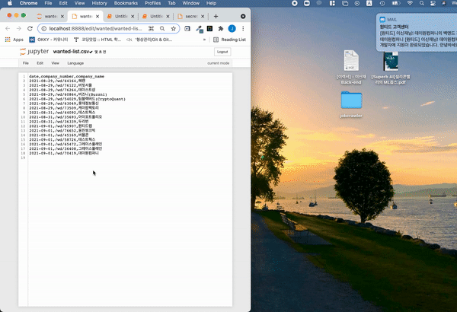
Task: Expand hidden bookmarks chevron
Action: [x=204, y=40]
